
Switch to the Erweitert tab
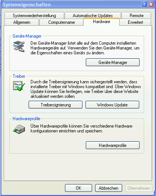point(136,22)
